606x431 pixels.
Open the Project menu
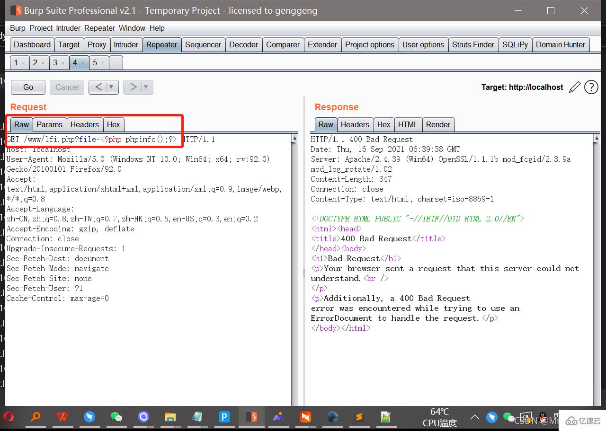coord(41,28)
